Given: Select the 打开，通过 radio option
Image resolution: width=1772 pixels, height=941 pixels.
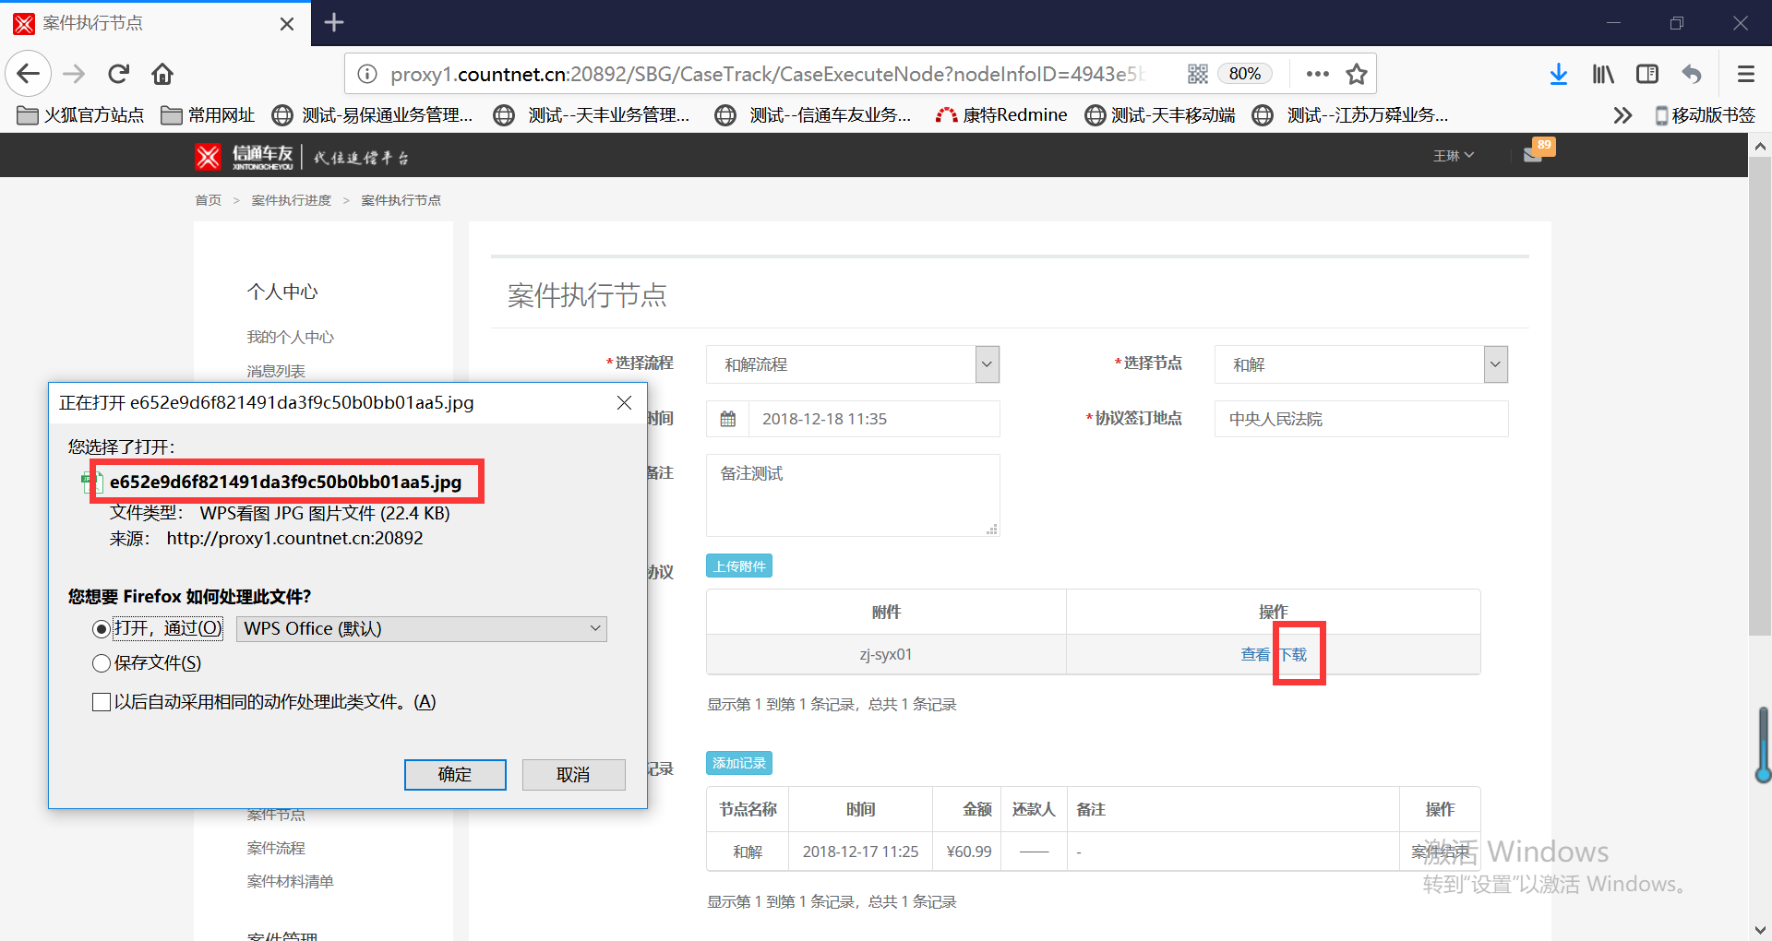Looking at the screenshot, I should tap(102, 629).
